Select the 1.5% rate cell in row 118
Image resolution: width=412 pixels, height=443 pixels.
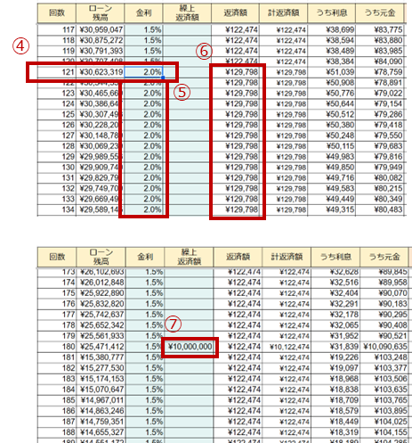[143, 40]
